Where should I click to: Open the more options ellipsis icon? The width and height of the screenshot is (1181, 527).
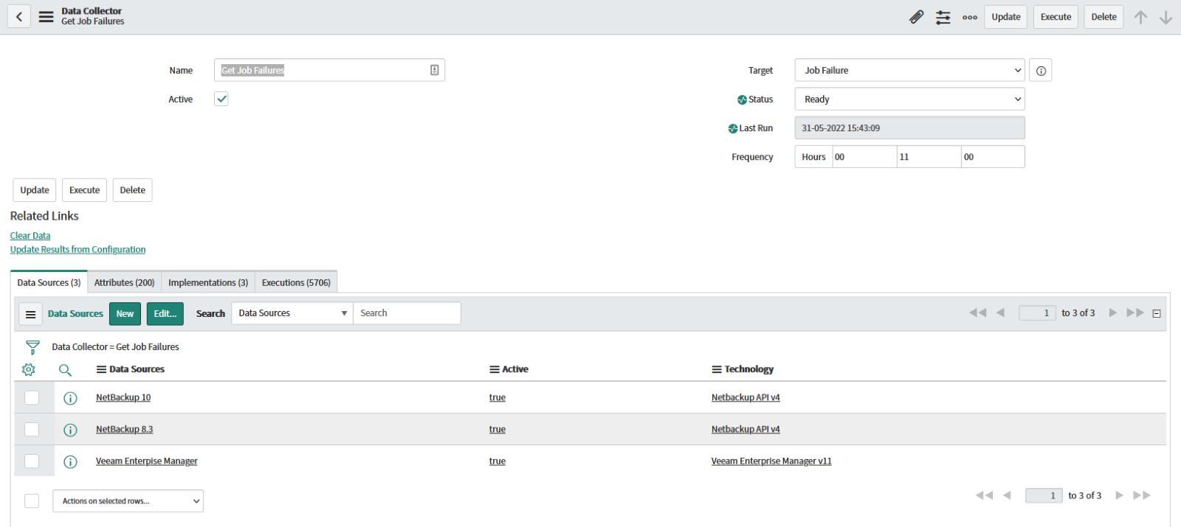970,17
